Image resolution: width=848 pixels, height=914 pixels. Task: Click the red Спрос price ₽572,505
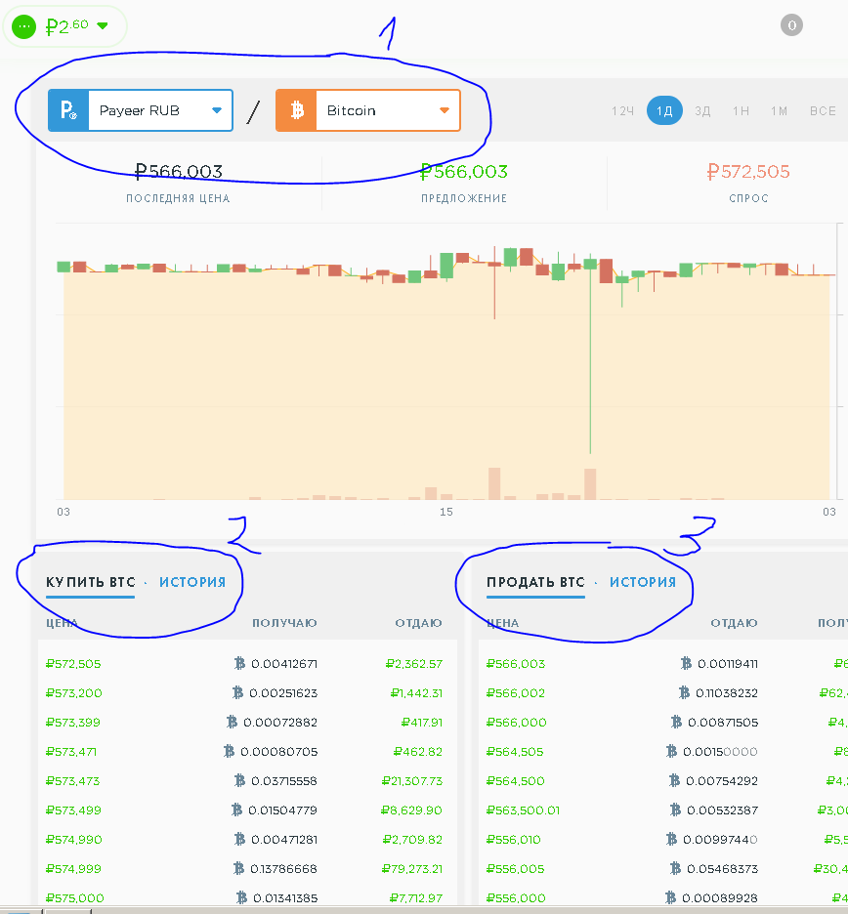pos(748,172)
